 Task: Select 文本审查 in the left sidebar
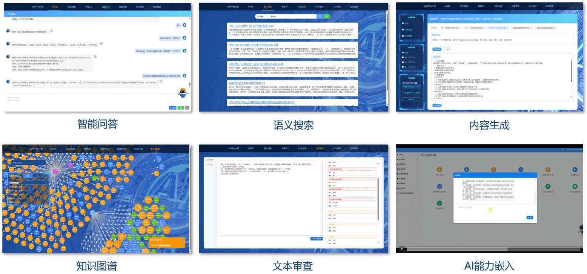click(x=210, y=160)
